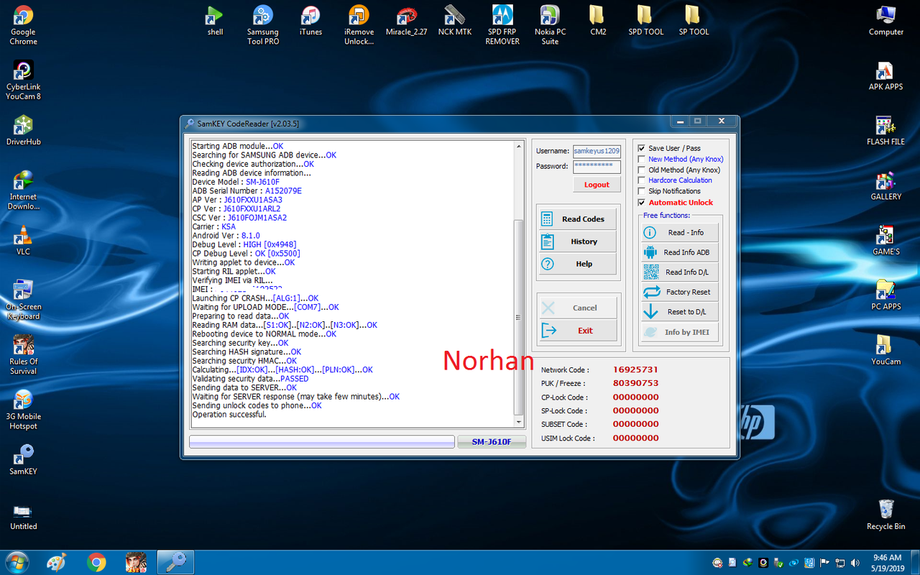Select the PC APPS folder shortcut
920x575 pixels.
pos(885,295)
